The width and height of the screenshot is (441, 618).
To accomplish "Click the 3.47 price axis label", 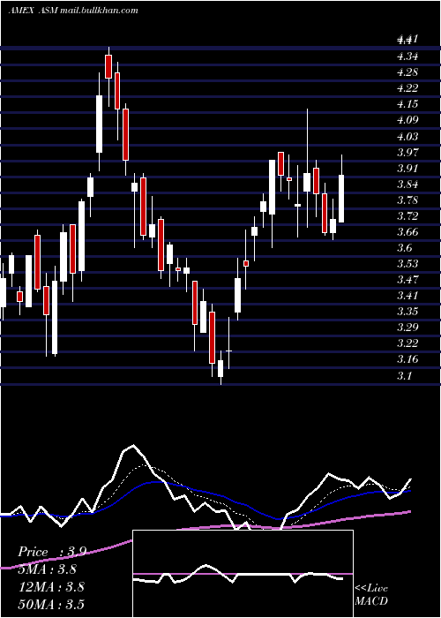I will pyautogui.click(x=407, y=280).
